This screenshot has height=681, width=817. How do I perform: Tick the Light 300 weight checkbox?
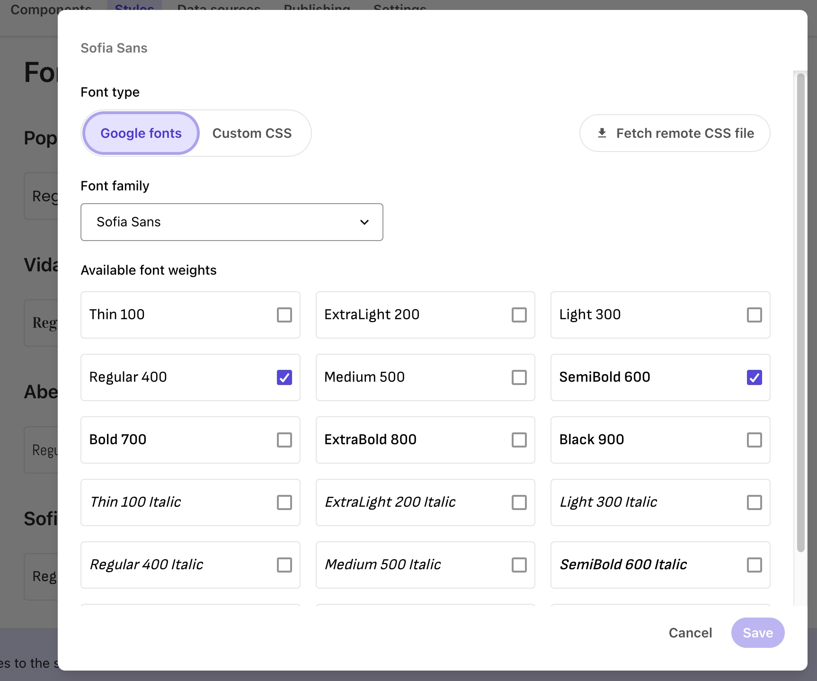click(x=755, y=315)
